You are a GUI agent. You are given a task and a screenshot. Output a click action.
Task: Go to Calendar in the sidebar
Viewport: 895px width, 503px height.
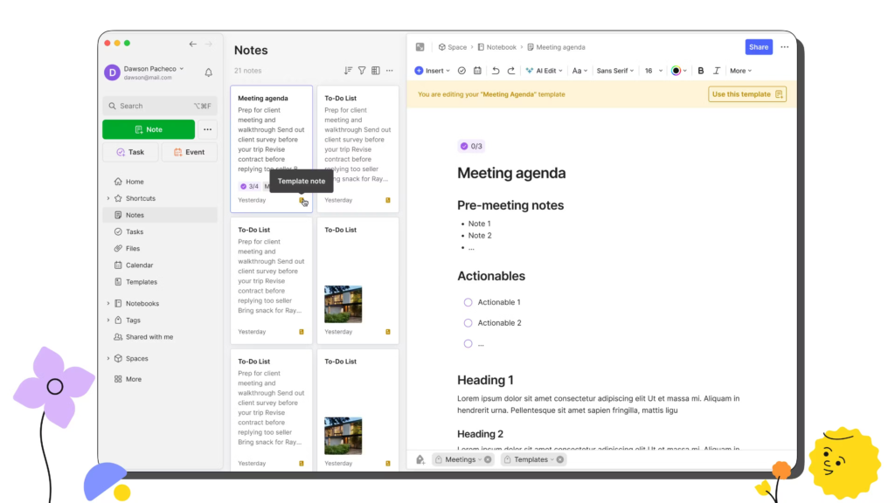tap(139, 265)
